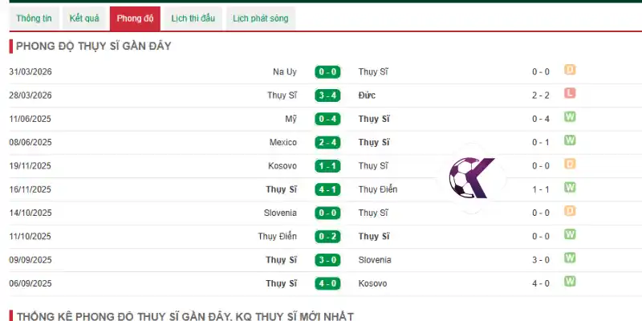Go to the Lịch phát sóng tab

click(260, 18)
